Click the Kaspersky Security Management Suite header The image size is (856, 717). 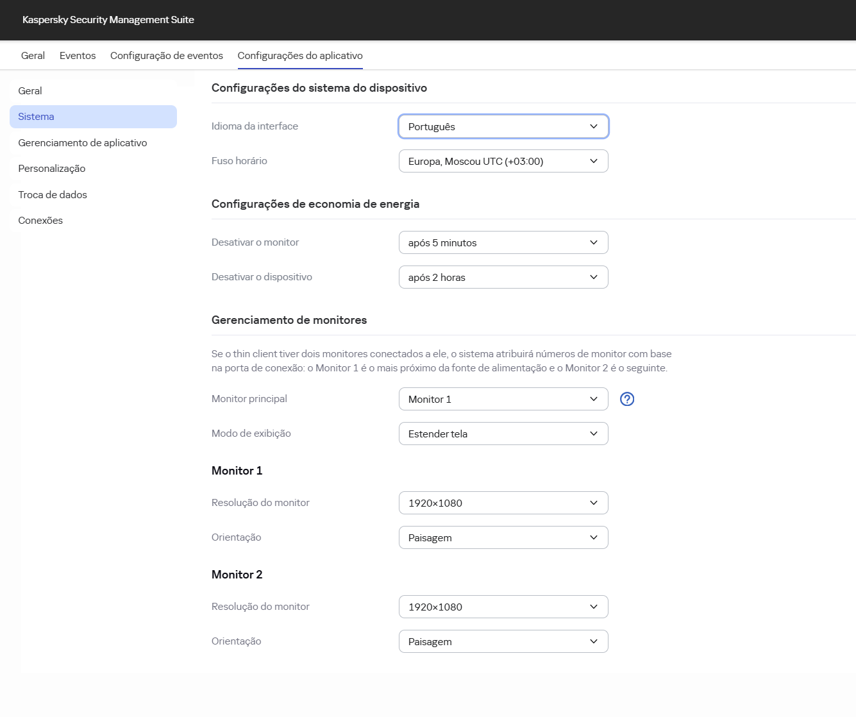pos(108,20)
